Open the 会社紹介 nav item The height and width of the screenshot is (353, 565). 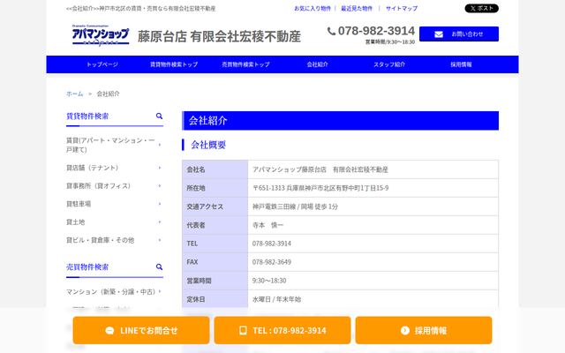click(x=318, y=64)
